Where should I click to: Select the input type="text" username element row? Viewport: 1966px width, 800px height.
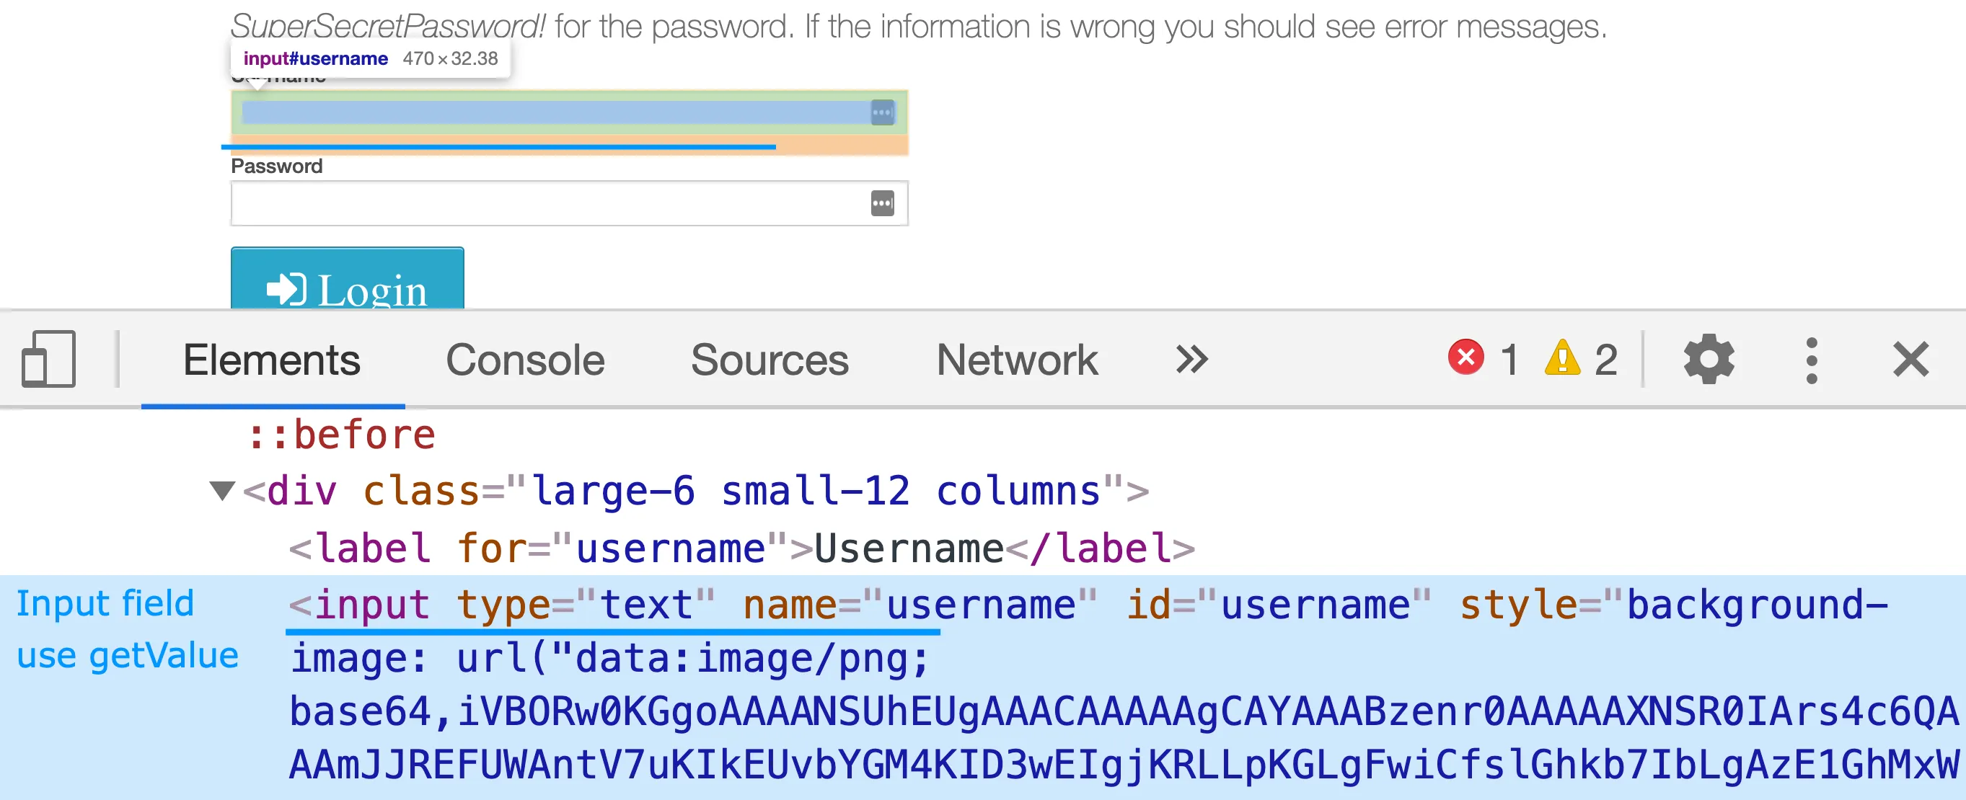(983, 687)
